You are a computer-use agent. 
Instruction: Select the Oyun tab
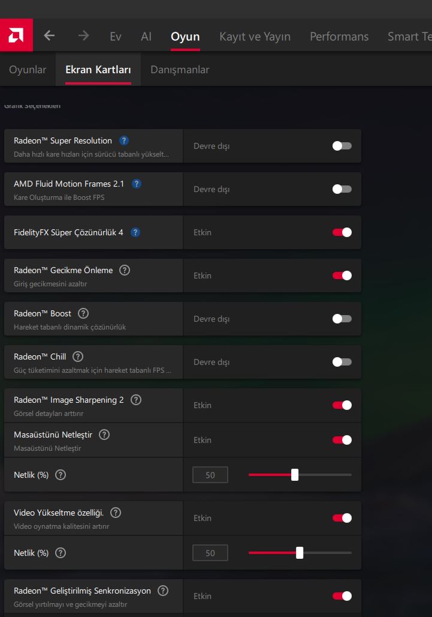(x=185, y=37)
